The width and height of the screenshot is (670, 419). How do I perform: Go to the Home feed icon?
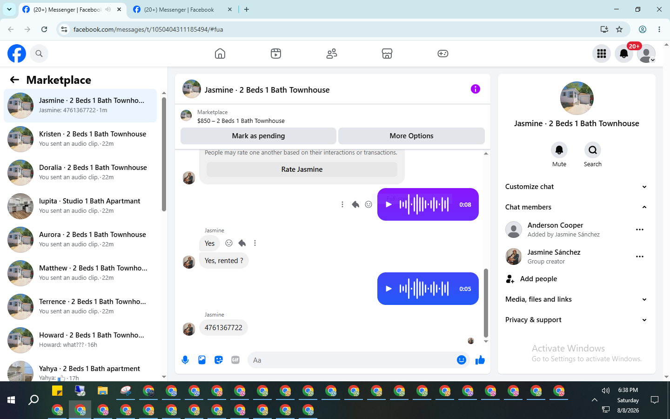[220, 54]
